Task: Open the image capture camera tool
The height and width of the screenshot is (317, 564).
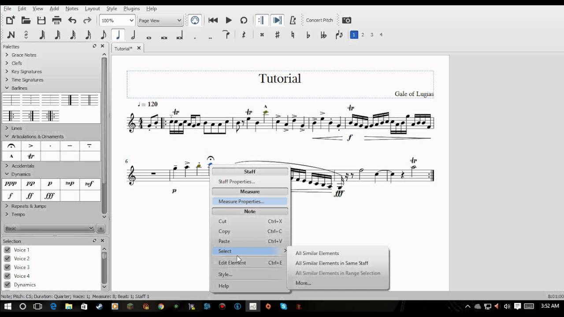Action: click(347, 20)
